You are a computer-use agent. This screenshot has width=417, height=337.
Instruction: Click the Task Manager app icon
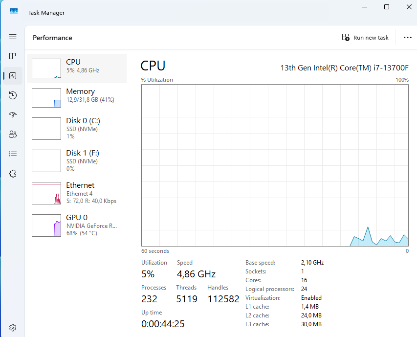point(14,11)
